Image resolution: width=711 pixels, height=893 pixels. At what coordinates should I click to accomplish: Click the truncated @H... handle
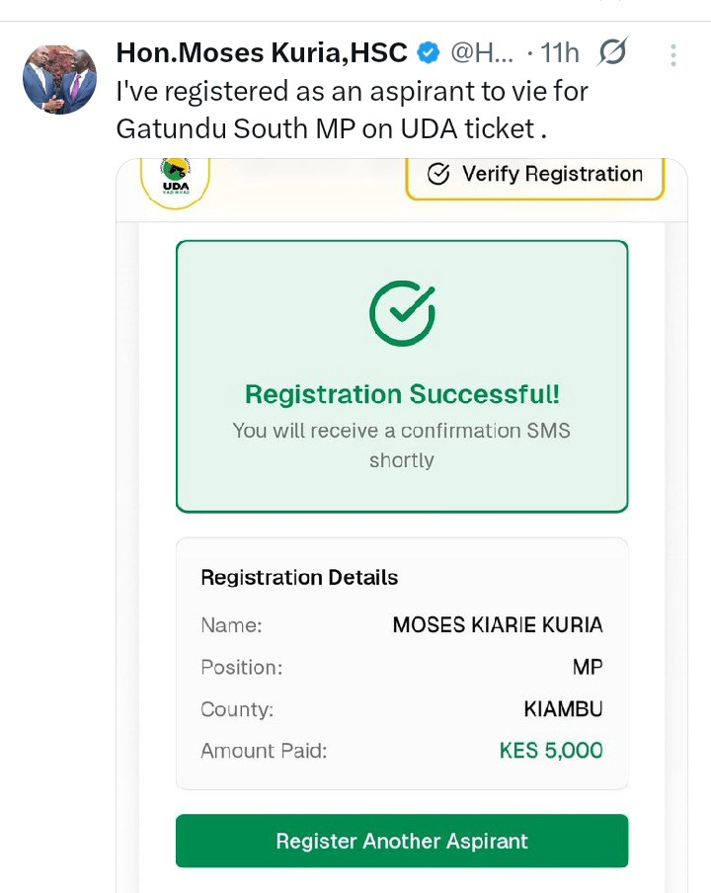483,52
